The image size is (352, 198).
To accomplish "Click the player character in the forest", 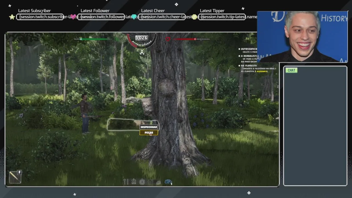I will tap(85, 114).
